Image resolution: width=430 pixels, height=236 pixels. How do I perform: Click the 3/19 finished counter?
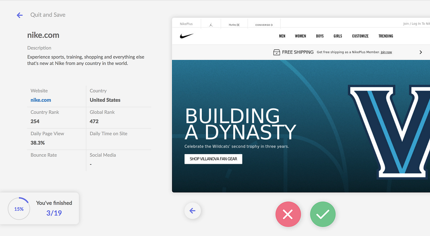tap(54, 213)
